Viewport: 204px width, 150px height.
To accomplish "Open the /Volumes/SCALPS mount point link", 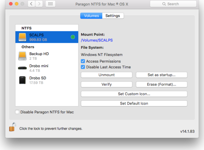I will point(97,40).
